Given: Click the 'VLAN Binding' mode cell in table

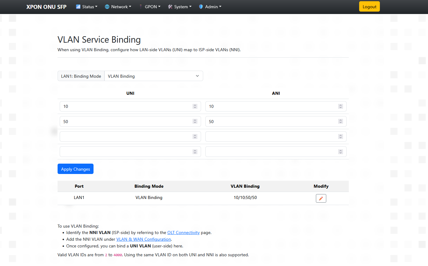Looking at the screenshot, I should click(149, 197).
